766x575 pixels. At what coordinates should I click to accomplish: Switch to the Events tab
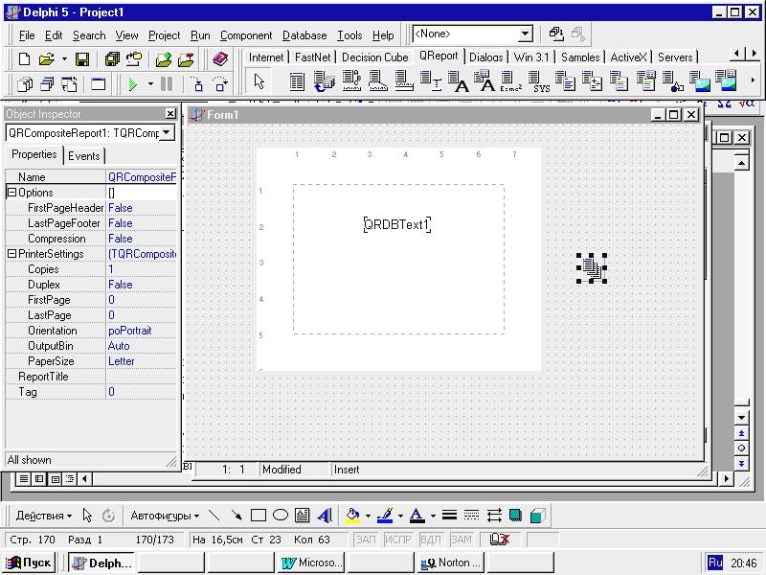click(x=84, y=155)
